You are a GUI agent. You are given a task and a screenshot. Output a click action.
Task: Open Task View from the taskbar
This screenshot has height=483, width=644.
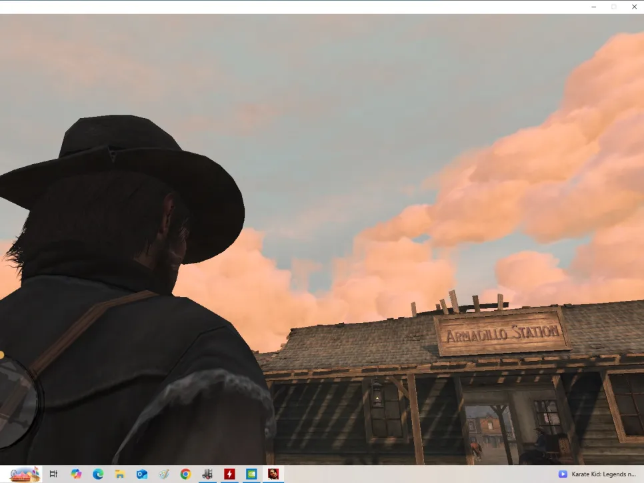[53, 474]
